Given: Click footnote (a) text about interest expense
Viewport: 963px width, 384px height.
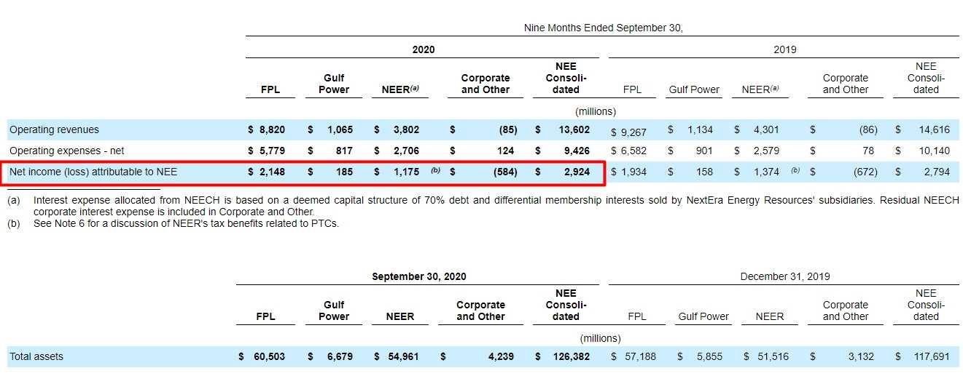Looking at the screenshot, I should tap(452, 201).
